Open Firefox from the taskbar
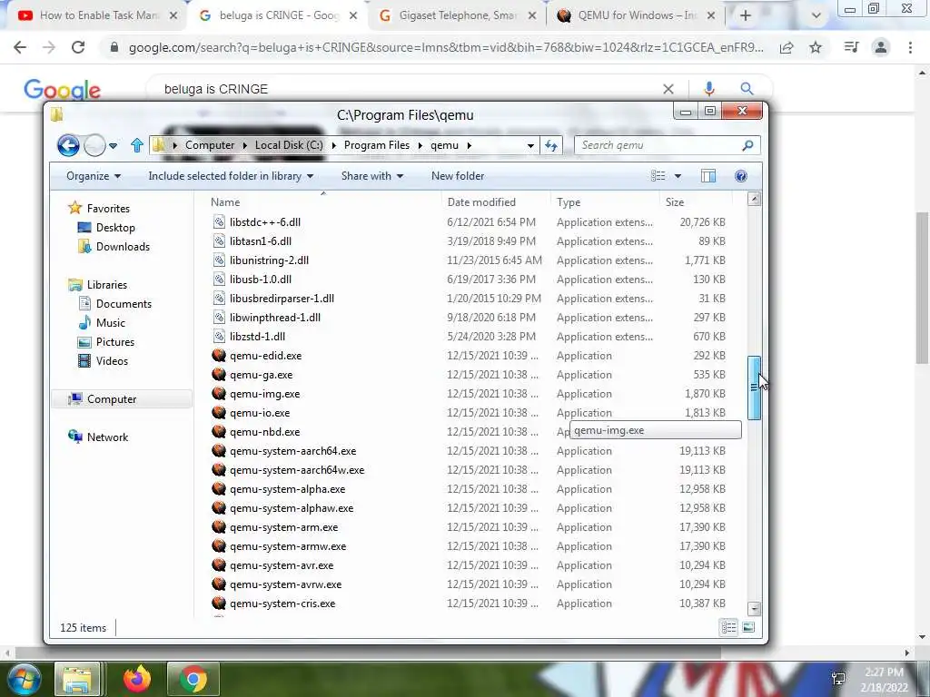Screen dimensions: 930x697 point(137,679)
